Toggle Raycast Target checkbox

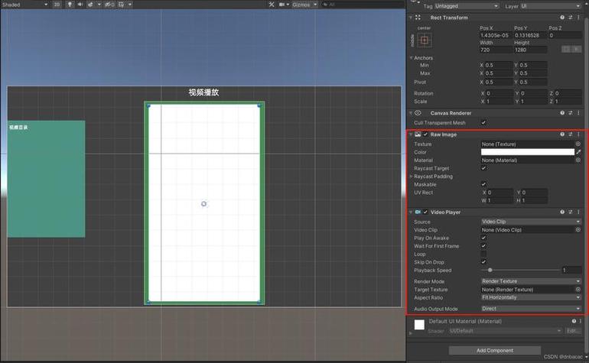(x=483, y=168)
